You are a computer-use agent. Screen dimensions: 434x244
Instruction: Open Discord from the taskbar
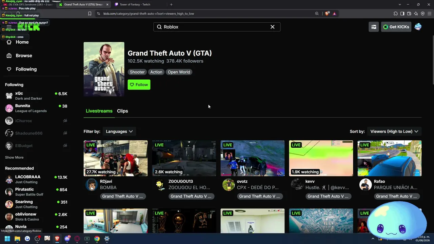tap(67, 239)
